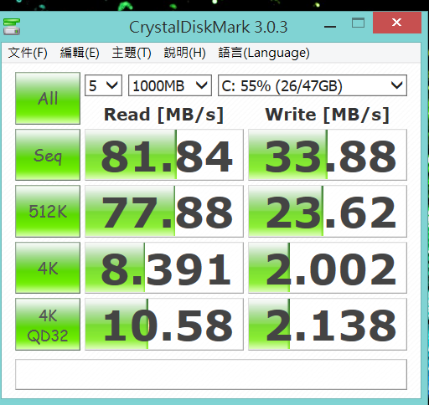This screenshot has width=429, height=405.
Task: Click the empty comment field at the bottom
Action: tap(211, 374)
